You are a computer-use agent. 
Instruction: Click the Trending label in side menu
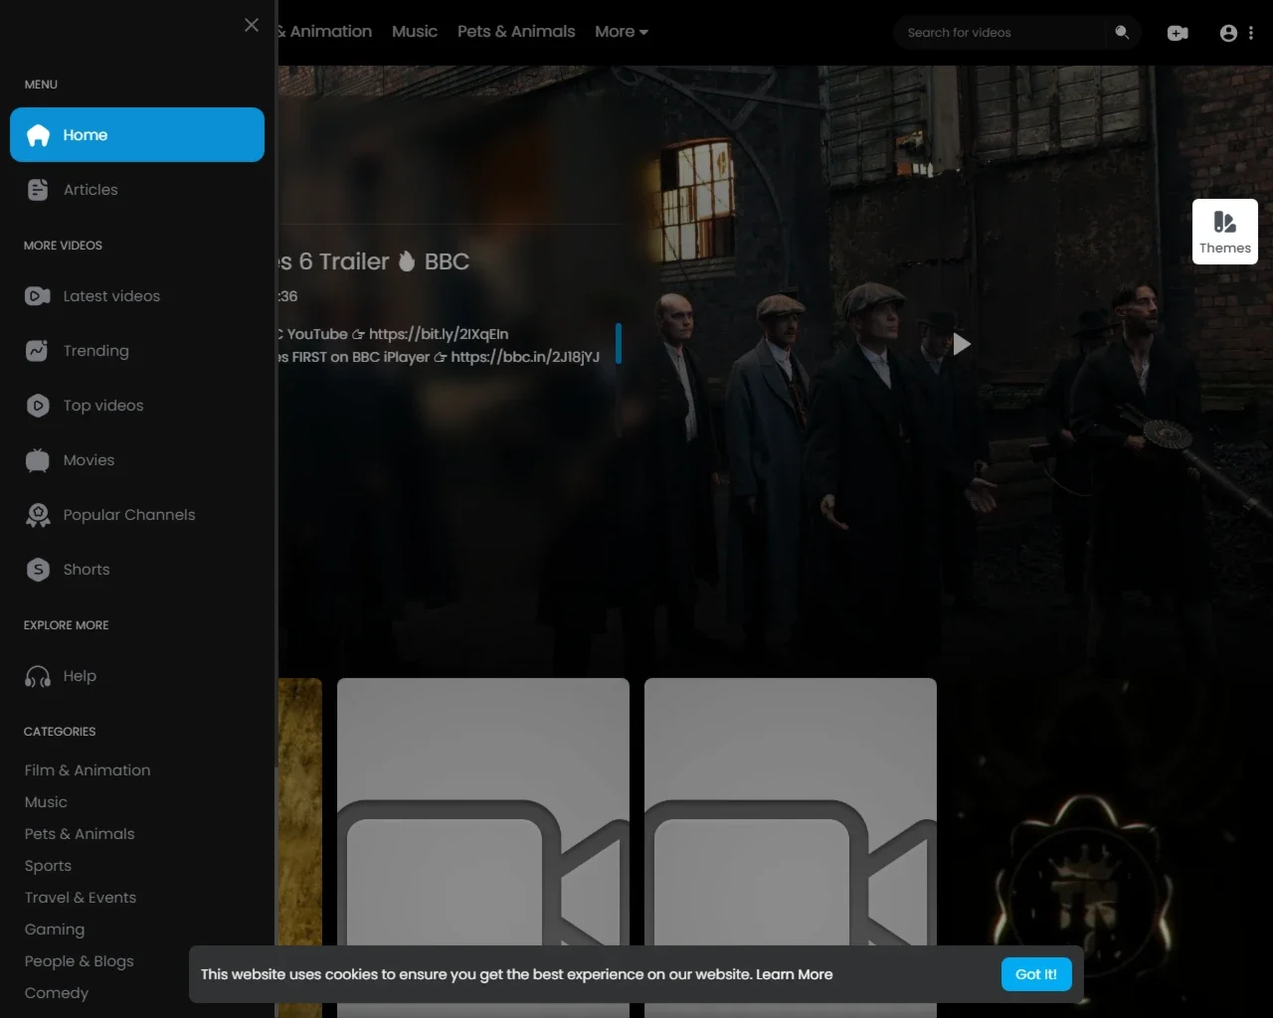tap(96, 351)
